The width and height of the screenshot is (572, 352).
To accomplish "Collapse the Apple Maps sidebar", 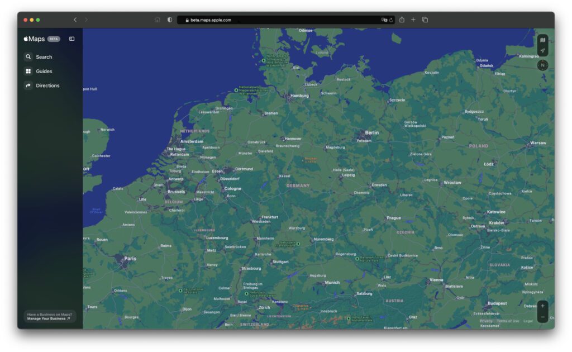I will coord(71,39).
